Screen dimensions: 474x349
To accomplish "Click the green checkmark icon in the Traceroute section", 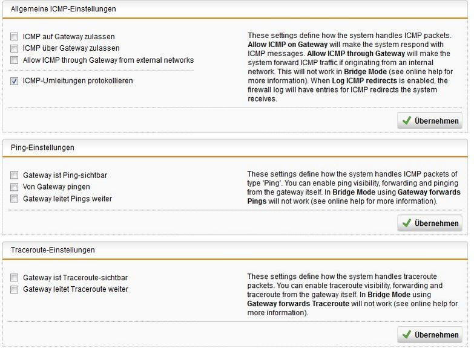I will pyautogui.click(x=406, y=335).
